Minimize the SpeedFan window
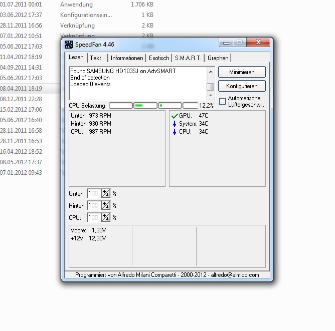335x331 pixels. pyautogui.click(x=226, y=43)
